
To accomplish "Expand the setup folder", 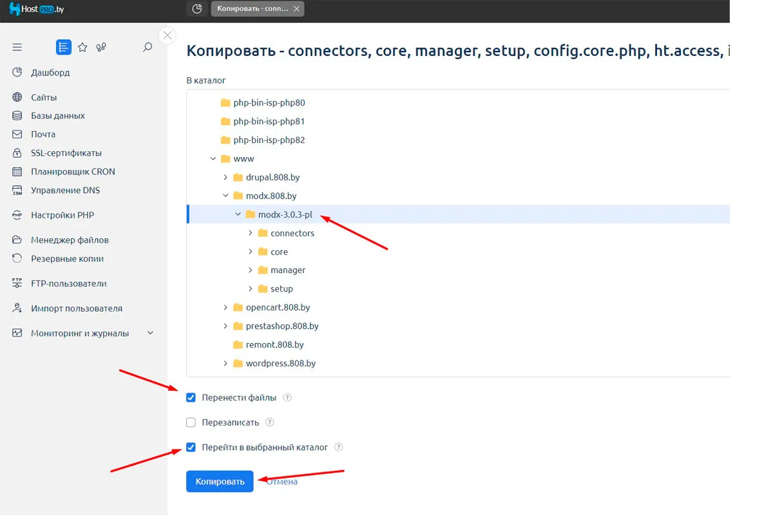I will 251,289.
